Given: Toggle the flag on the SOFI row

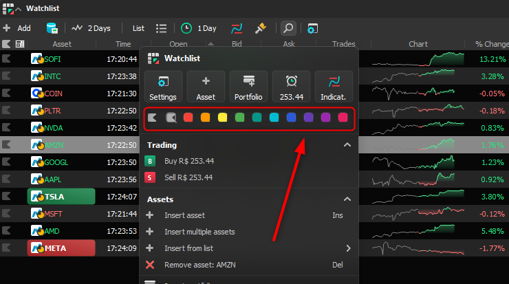Looking at the screenshot, I should coord(6,58).
